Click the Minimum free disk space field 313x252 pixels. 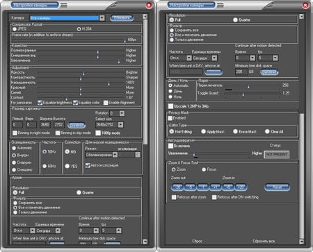click(241, 72)
